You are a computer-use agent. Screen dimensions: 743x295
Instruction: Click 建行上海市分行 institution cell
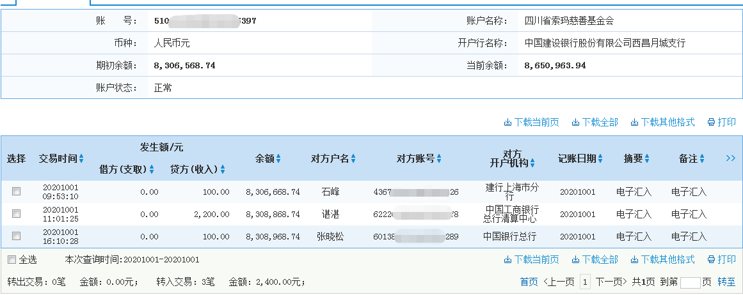point(512,192)
